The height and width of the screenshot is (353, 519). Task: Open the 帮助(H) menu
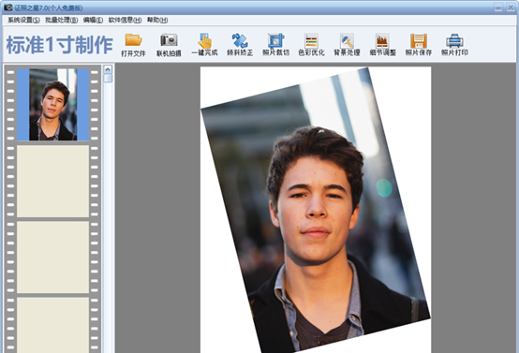coord(157,21)
